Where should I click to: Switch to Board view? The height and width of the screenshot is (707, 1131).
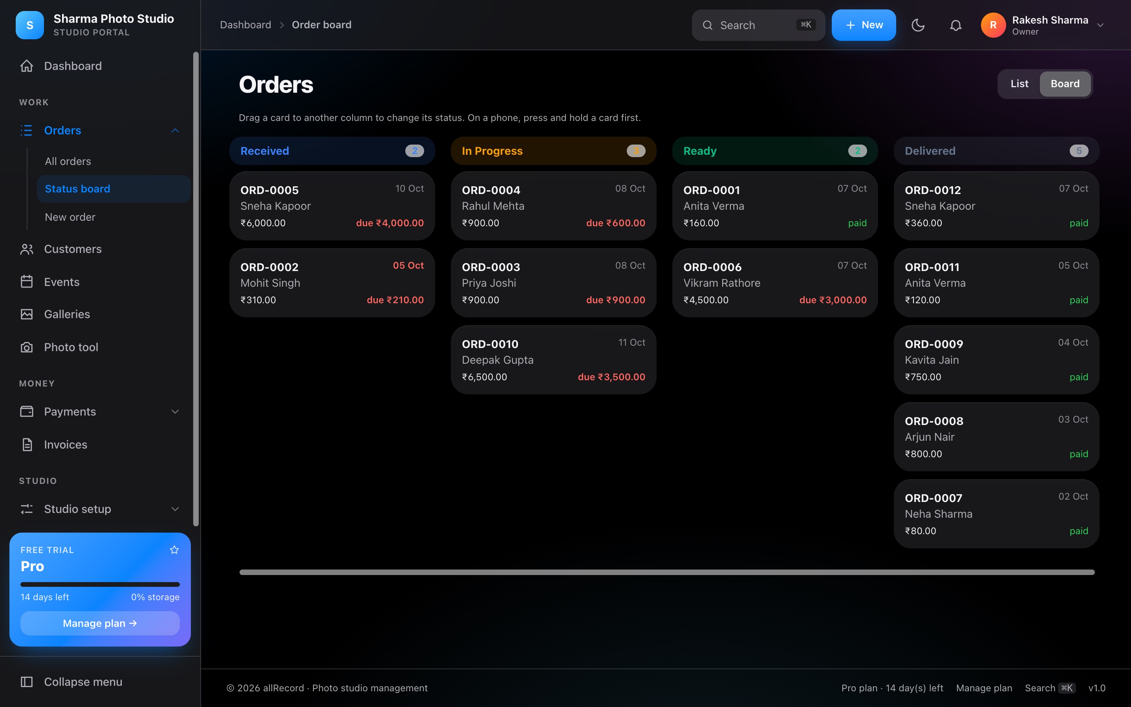click(x=1065, y=84)
